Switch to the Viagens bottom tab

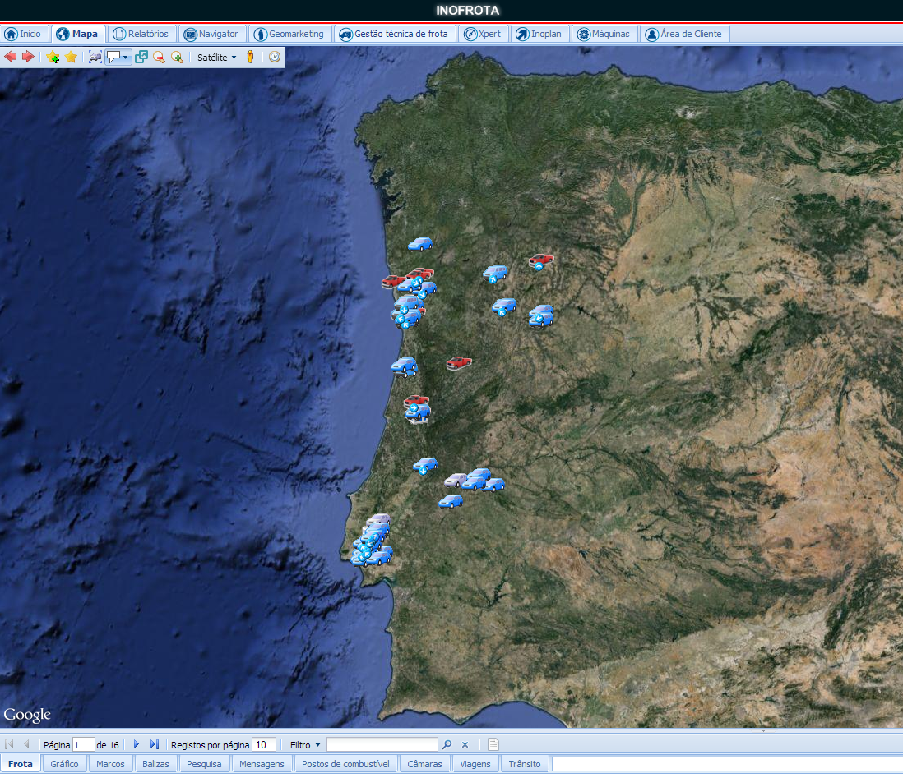pos(475,764)
